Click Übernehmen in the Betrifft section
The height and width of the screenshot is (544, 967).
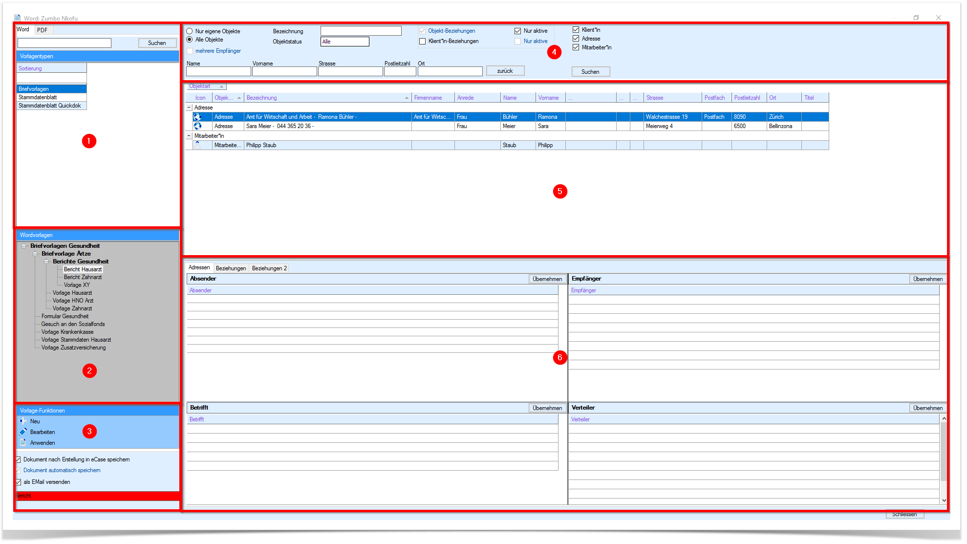coord(548,408)
